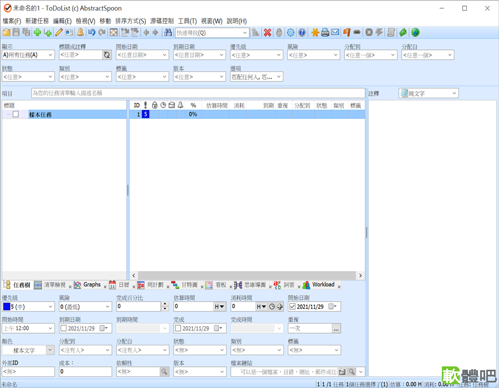499x388 pixels.
Task: Open help with the blue question mark
Action: click(302, 33)
